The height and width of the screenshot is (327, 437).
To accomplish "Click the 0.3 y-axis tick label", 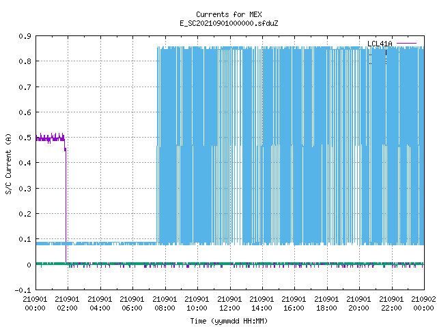I will tap(25, 189).
